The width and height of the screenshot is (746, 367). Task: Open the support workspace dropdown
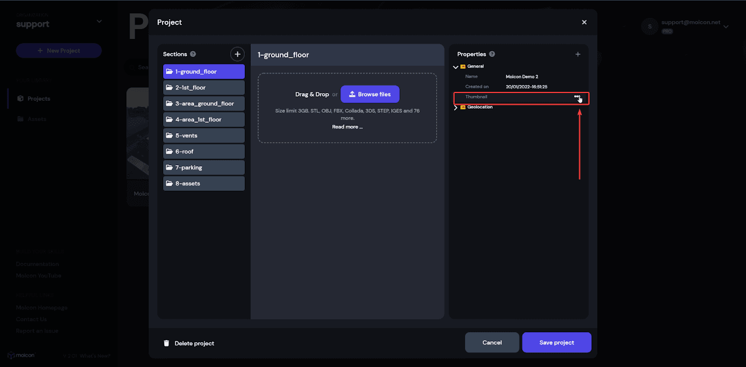pos(99,22)
